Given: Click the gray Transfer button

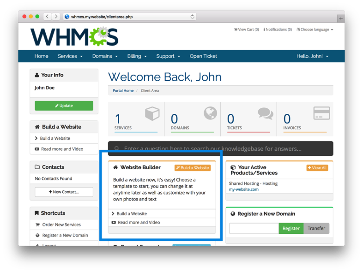Looking at the screenshot, I should pyautogui.click(x=316, y=229).
